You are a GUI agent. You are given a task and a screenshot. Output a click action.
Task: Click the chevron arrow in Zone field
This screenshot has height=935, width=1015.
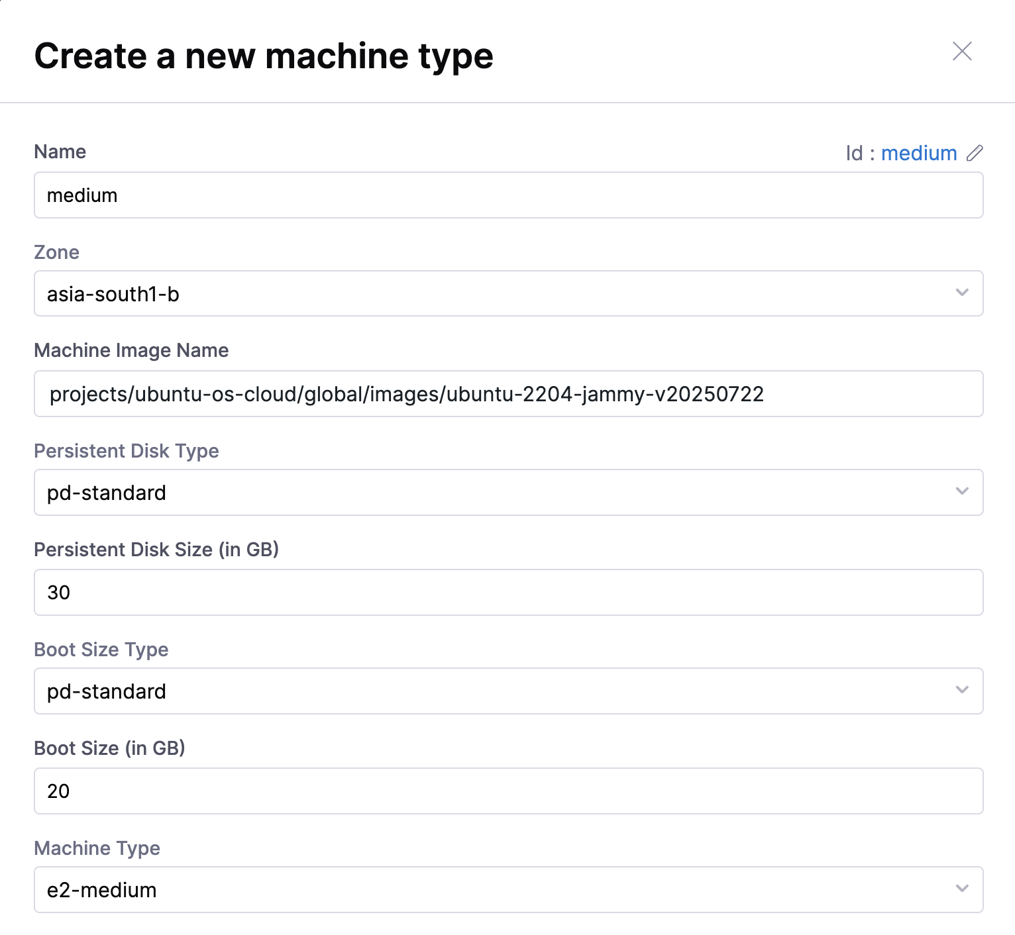coord(962,293)
